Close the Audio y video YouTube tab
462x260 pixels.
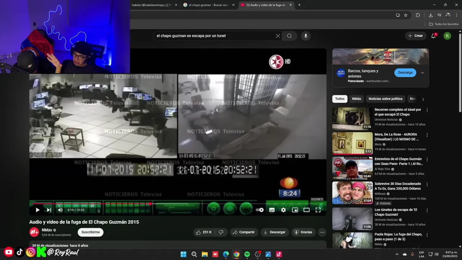pos(291,5)
